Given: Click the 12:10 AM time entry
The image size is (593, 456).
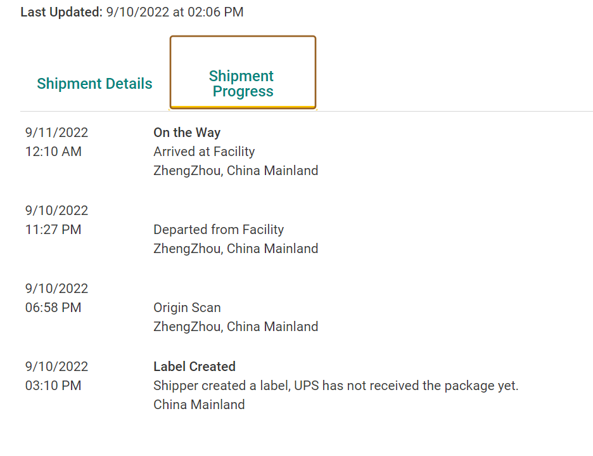Looking at the screenshot, I should click(x=53, y=152).
